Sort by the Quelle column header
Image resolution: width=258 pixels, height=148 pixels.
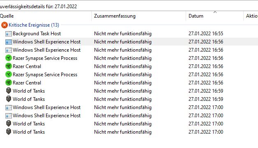coord(7,16)
